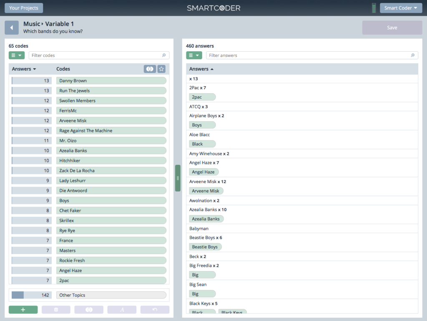Viewport: 427px width, 321px height.
Task: Open the codes list options menu
Action: click(17, 55)
